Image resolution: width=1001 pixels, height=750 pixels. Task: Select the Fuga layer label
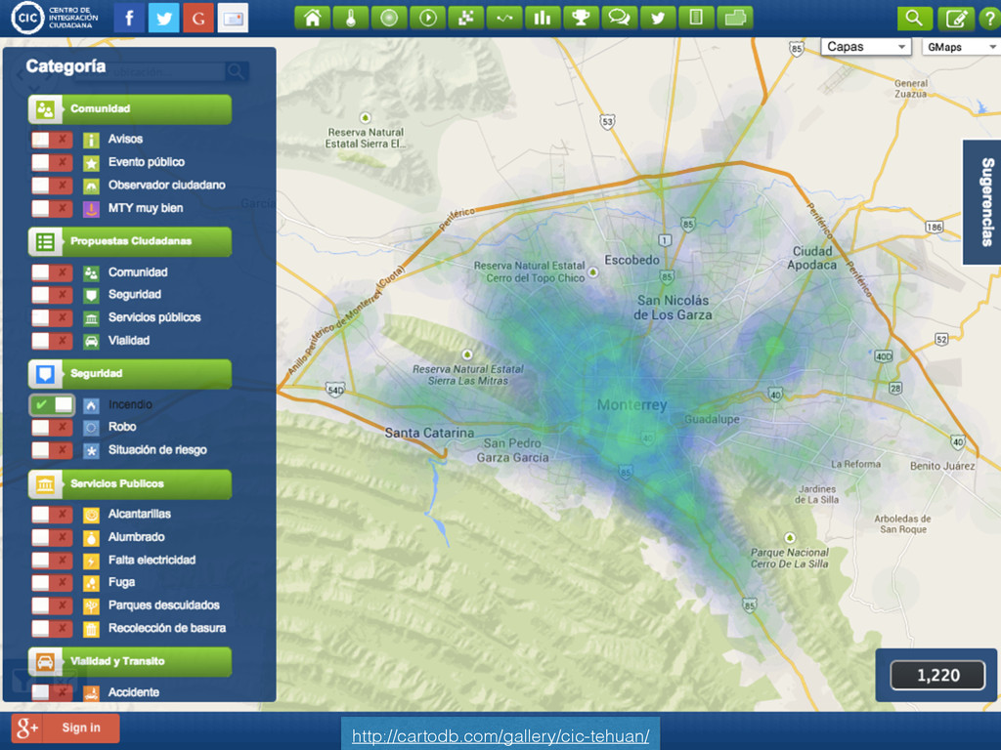coord(121,582)
